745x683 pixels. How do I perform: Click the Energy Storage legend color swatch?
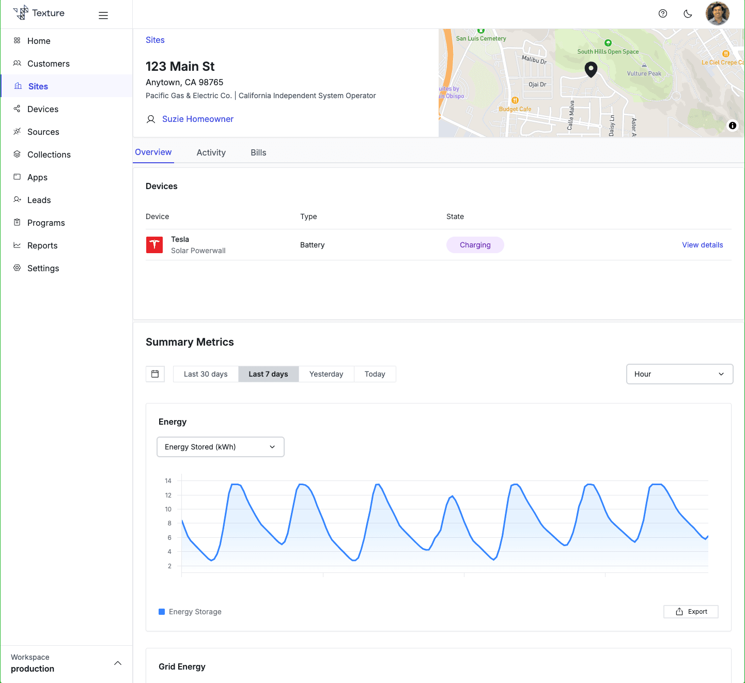pyautogui.click(x=162, y=612)
